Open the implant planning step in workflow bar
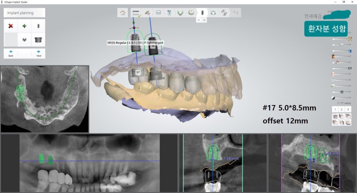The image size is (357, 193). tap(202, 13)
